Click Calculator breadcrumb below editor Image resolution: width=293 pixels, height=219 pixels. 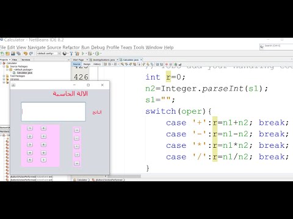82,179
